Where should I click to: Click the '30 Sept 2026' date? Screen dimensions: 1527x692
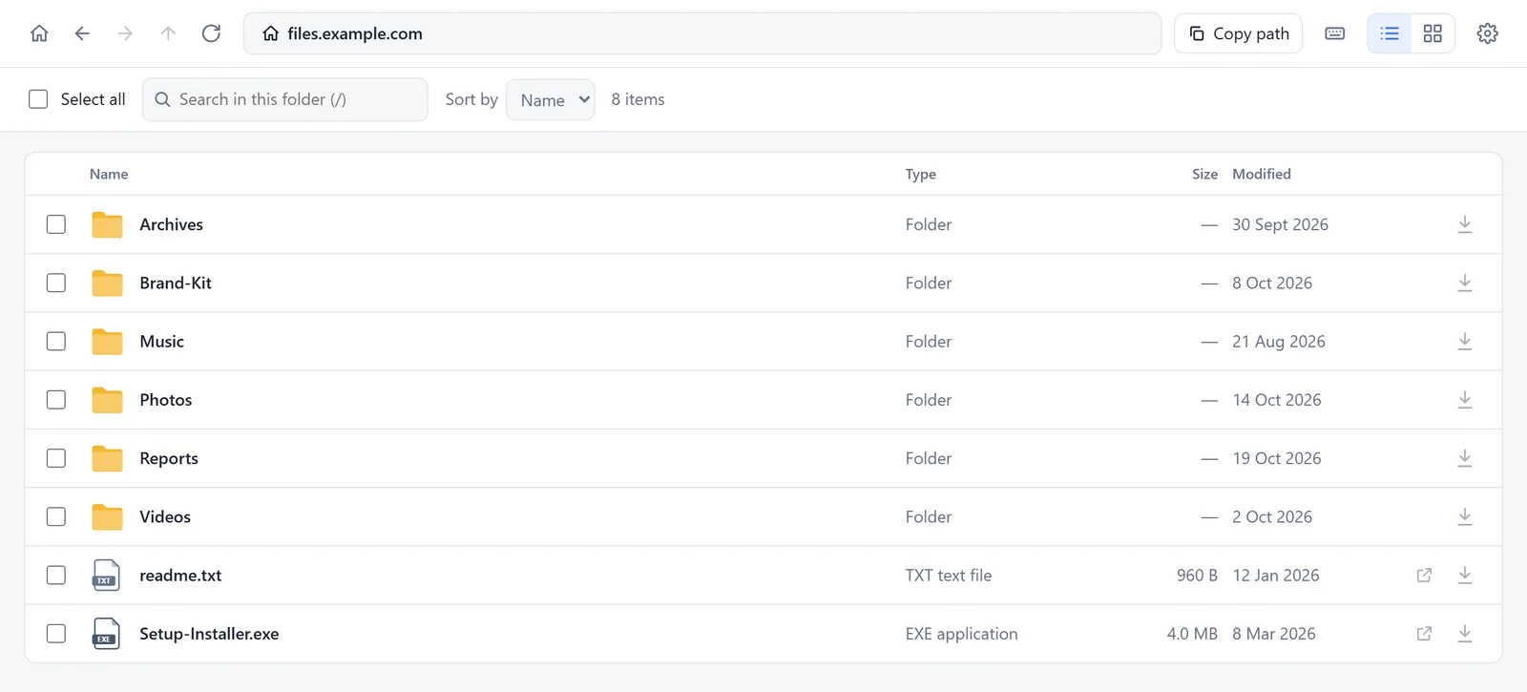tap(1280, 224)
